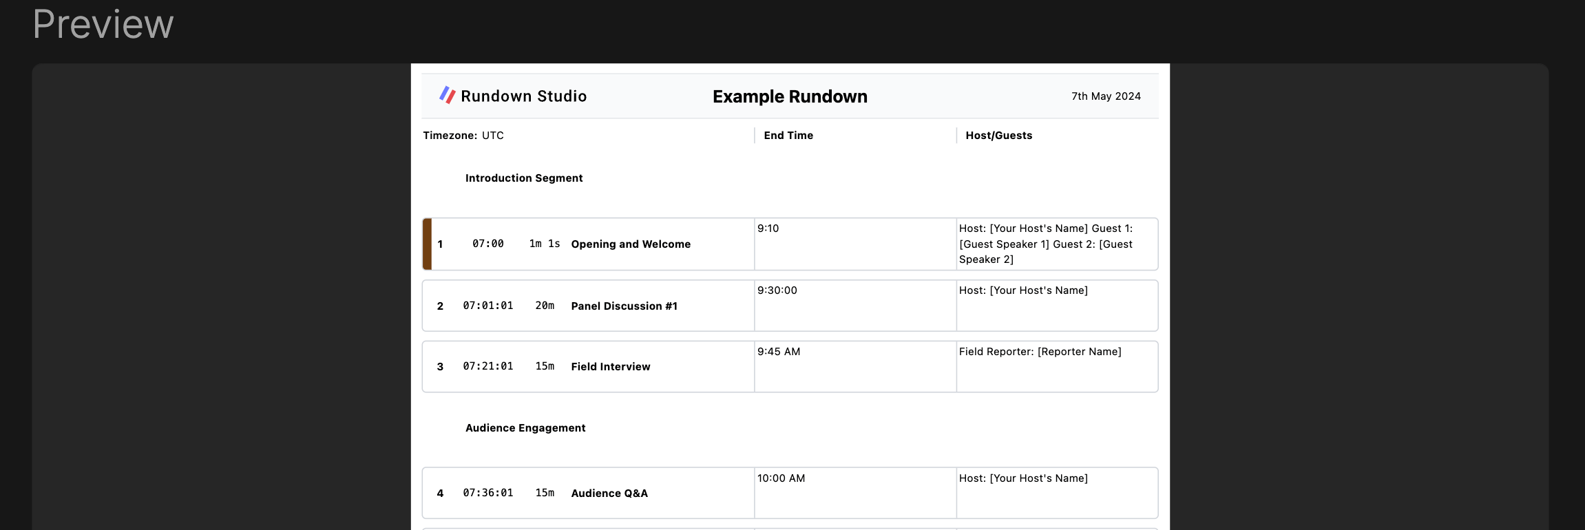Click cue number 2
1585x530 pixels.
click(x=440, y=306)
